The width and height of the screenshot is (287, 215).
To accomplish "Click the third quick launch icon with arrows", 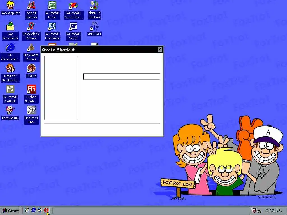I will 40,211.
